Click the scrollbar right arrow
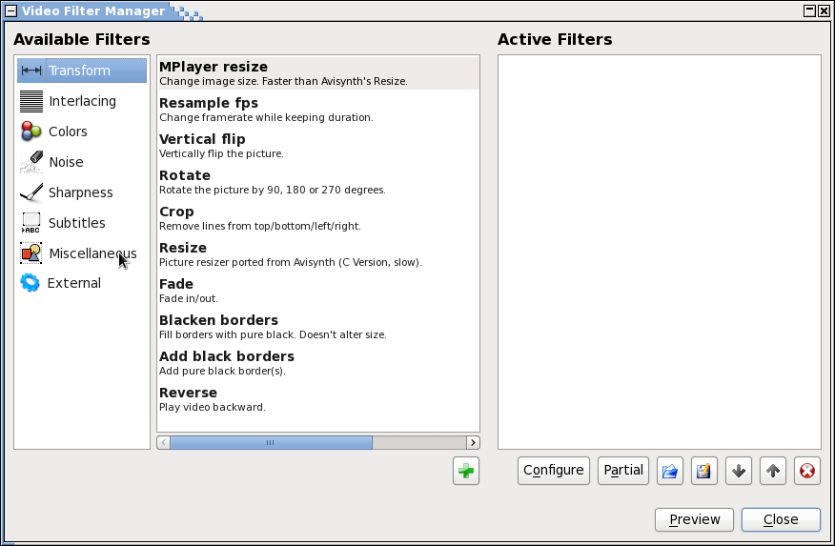Screen dimensions: 835x546 pos(473,443)
